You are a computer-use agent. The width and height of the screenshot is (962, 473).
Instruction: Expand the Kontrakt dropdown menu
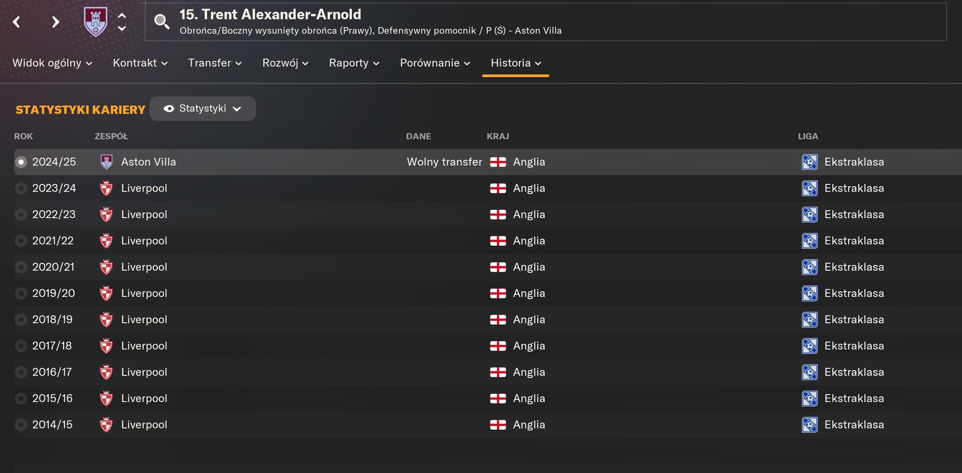click(140, 63)
